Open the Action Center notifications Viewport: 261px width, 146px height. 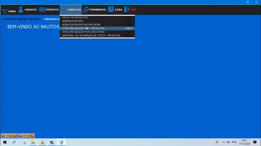255,142
